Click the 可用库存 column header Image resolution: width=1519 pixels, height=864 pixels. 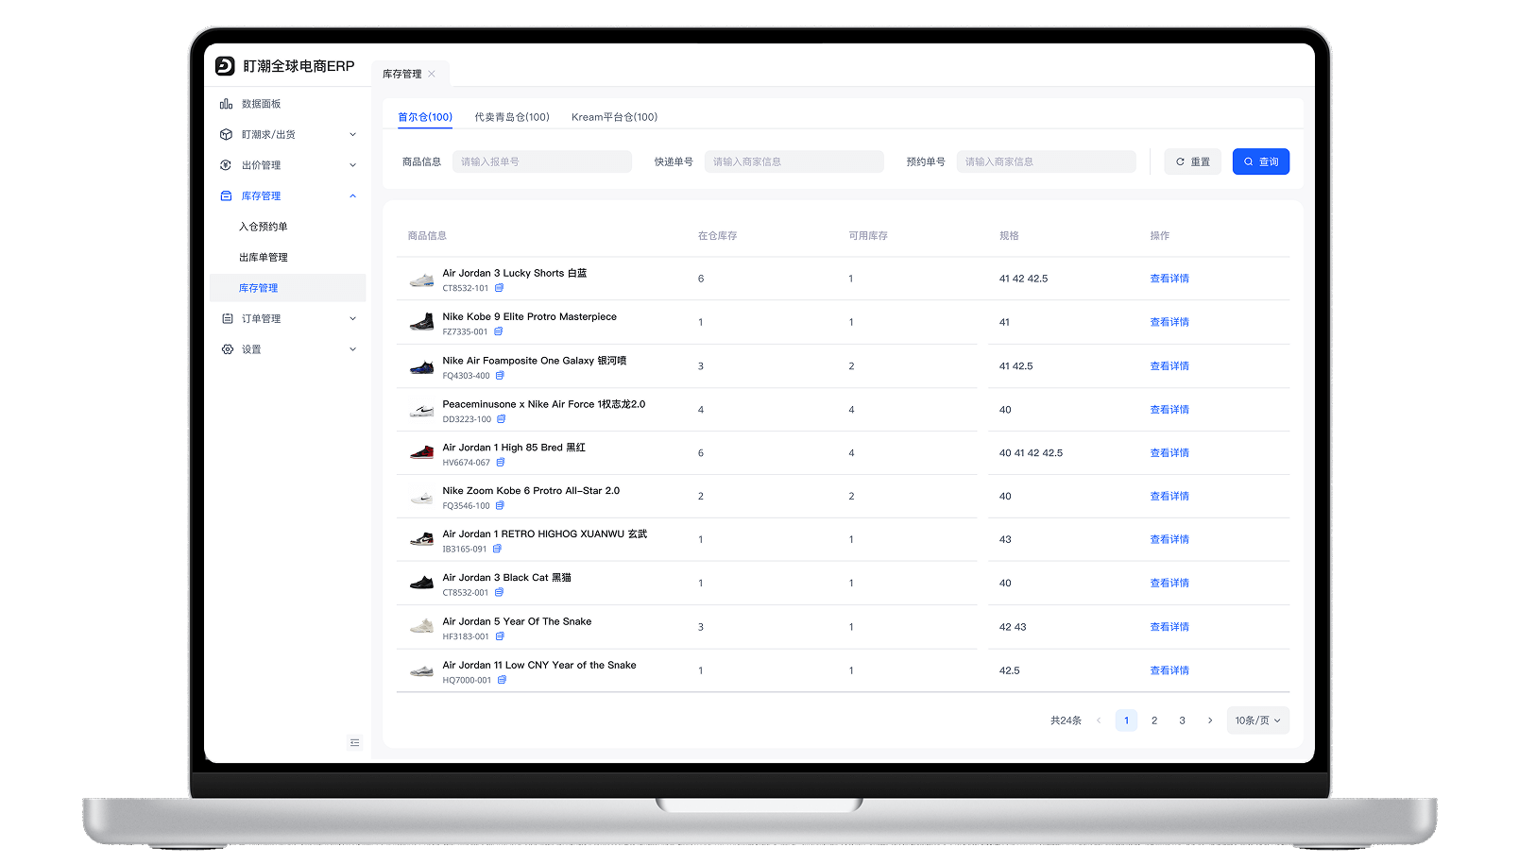click(x=868, y=236)
